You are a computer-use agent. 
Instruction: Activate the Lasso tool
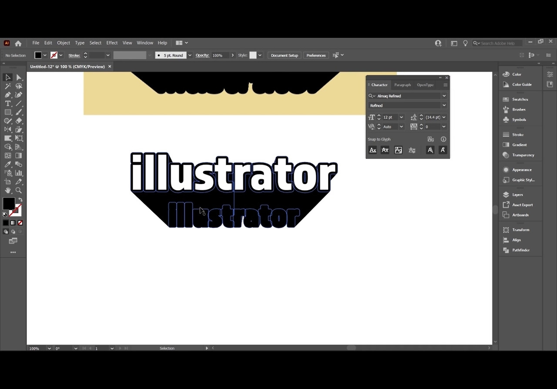pyautogui.click(x=19, y=86)
